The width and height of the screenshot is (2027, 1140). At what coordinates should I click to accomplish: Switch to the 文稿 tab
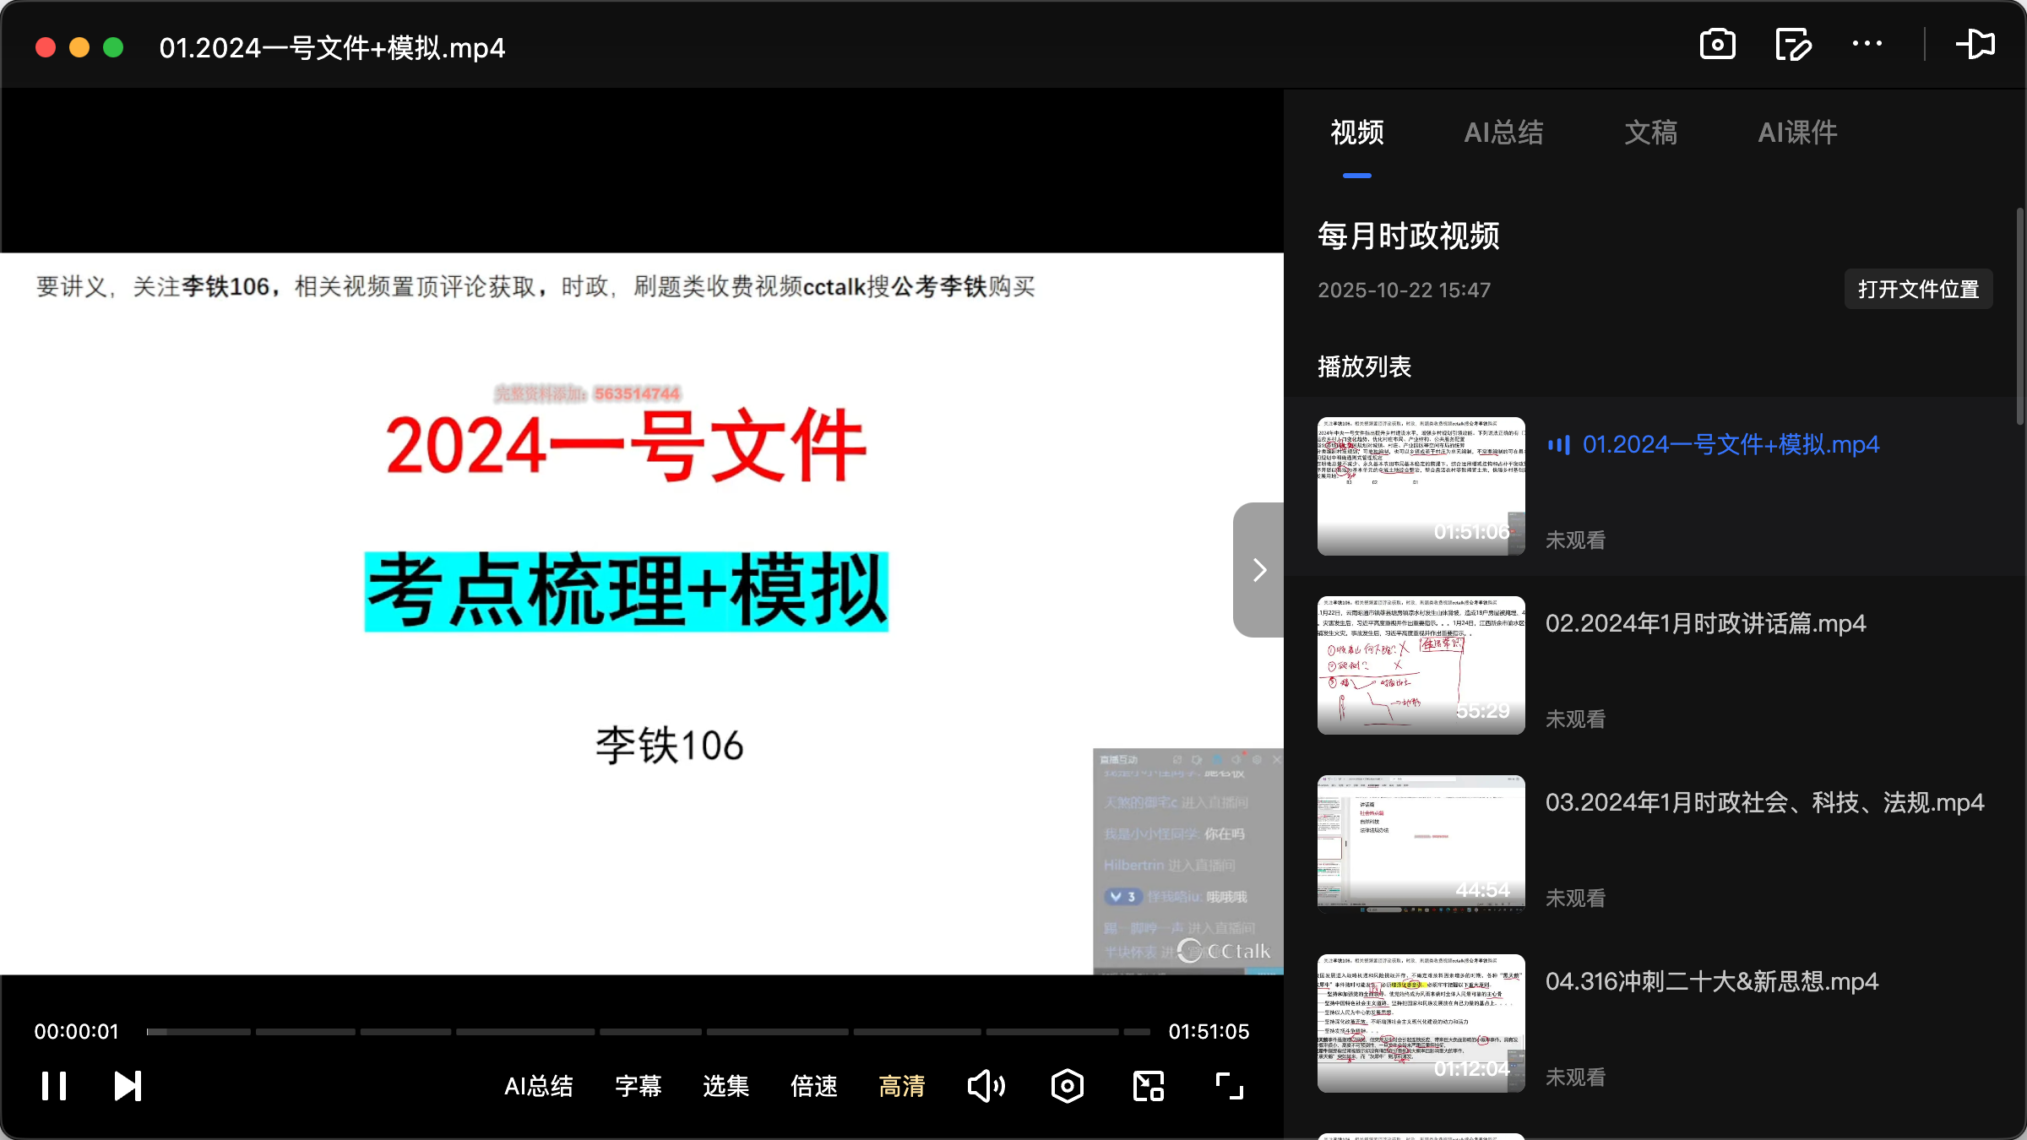click(1649, 133)
